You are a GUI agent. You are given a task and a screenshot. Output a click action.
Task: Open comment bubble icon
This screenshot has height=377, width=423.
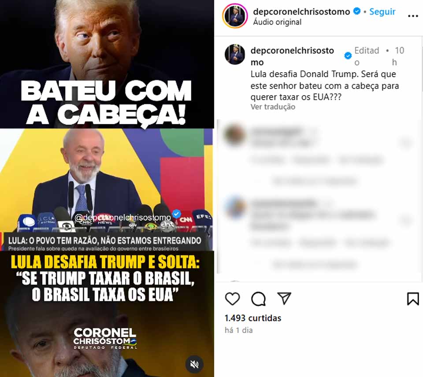(259, 299)
